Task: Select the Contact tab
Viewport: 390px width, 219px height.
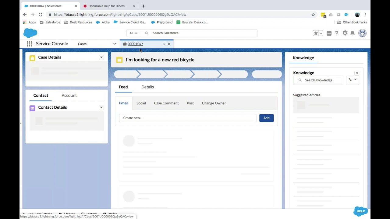Action: (41, 96)
